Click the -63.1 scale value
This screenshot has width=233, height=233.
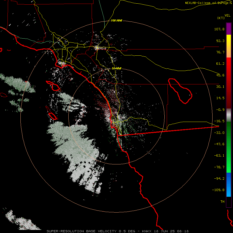(x=219, y=156)
